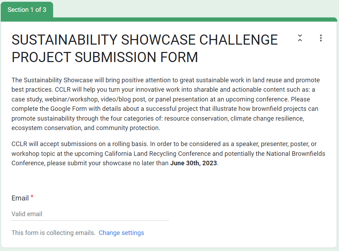Collapse the section using the chevrons icon
This screenshot has height=251, width=339.
(x=300, y=38)
